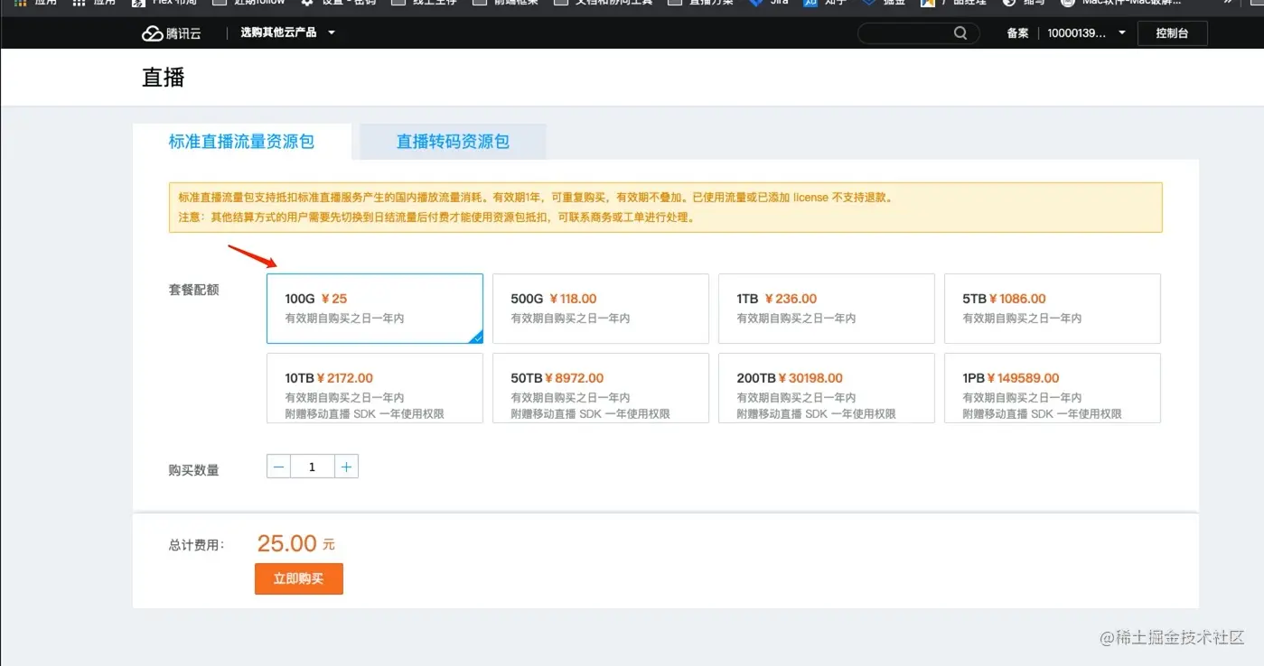Open the Jira bookmark
Screen dimensions: 1264x666
(x=769, y=4)
